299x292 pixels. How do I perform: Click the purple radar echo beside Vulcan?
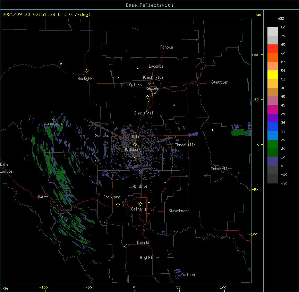[x=177, y=274]
